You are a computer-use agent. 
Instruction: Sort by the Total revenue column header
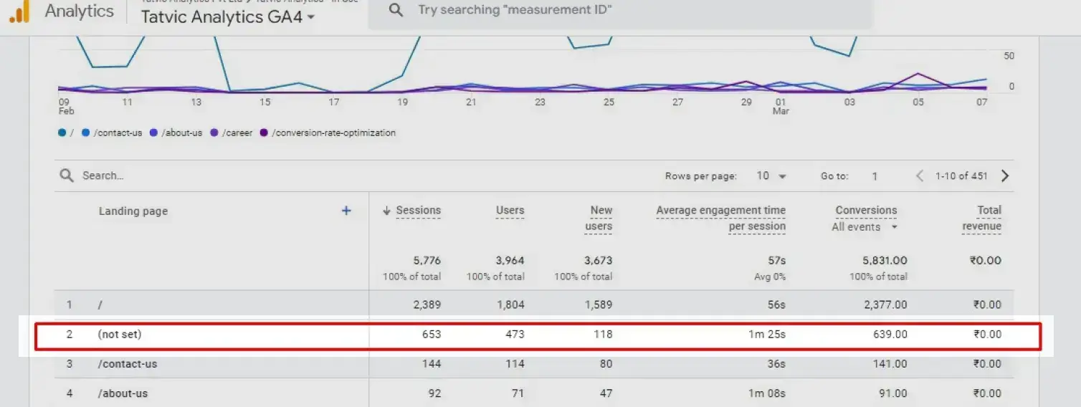[982, 219]
